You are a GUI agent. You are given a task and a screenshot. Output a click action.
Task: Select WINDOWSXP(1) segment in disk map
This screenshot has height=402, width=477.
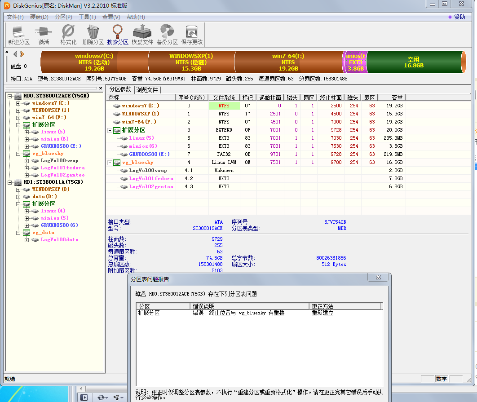click(x=191, y=62)
